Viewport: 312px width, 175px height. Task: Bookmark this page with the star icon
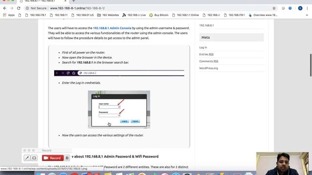coord(274,8)
